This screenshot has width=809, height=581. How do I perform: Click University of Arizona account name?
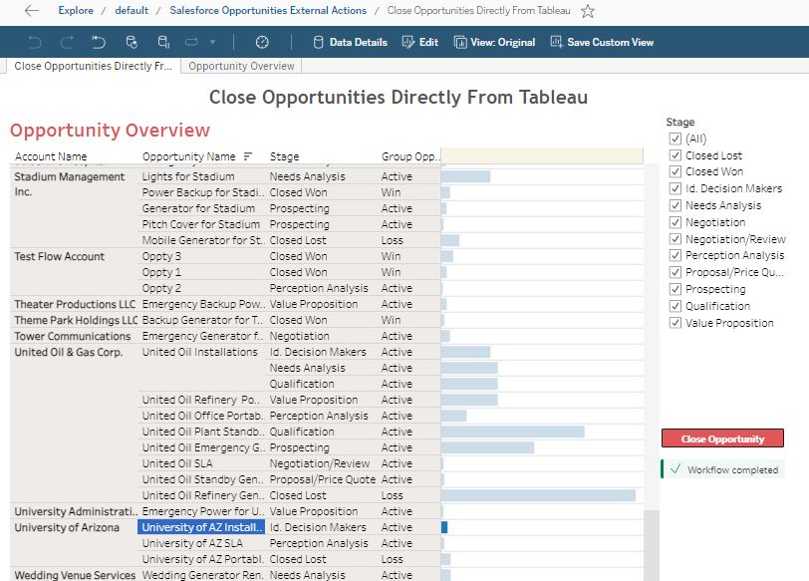coord(67,527)
